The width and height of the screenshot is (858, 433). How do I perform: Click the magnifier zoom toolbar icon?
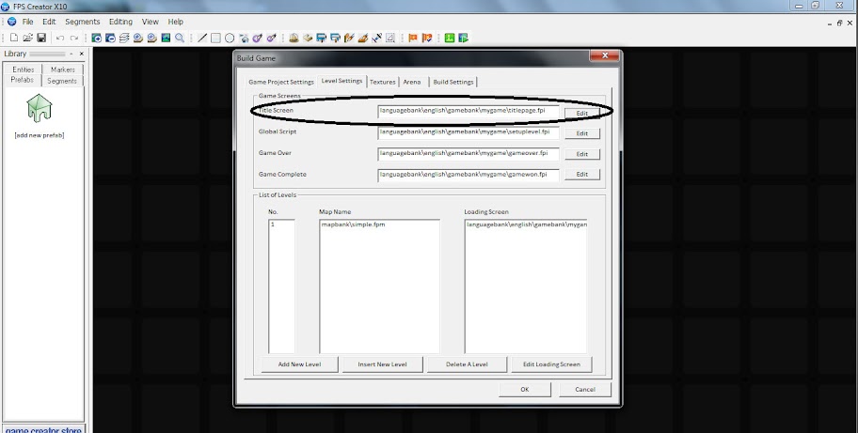click(179, 38)
